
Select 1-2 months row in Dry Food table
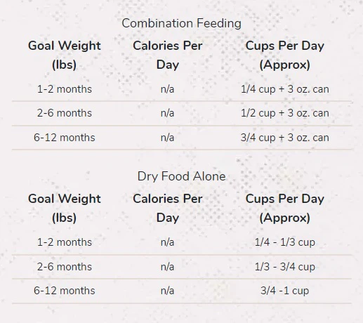pos(182,242)
